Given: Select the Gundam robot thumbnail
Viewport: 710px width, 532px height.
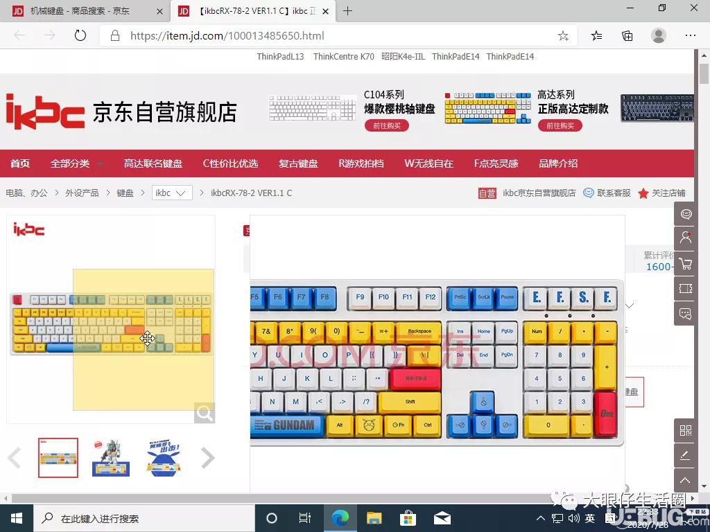Looking at the screenshot, I should coord(111,457).
